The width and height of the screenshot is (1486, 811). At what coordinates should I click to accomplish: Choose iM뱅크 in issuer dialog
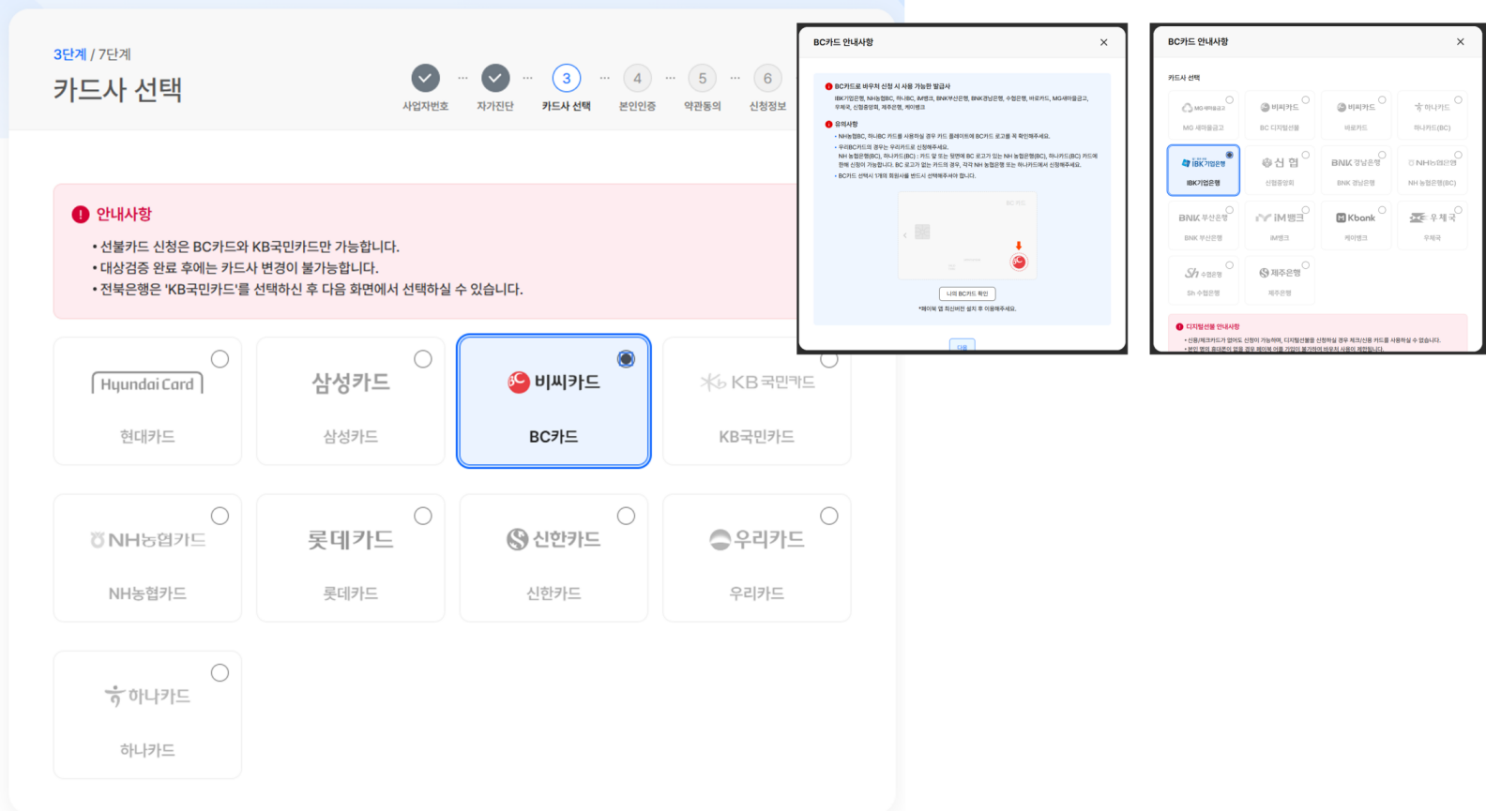click(x=1280, y=226)
